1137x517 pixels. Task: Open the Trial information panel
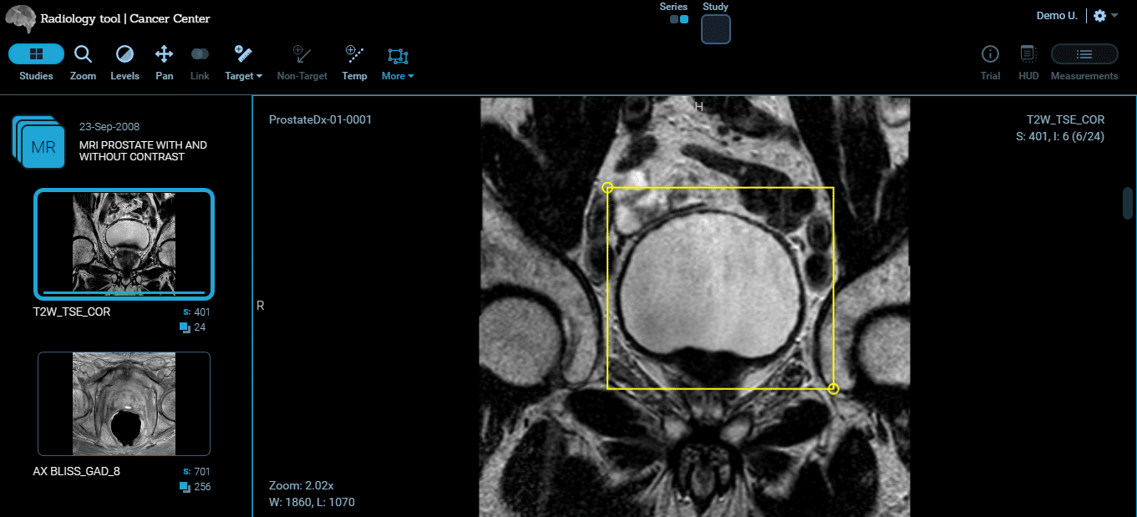(x=990, y=63)
